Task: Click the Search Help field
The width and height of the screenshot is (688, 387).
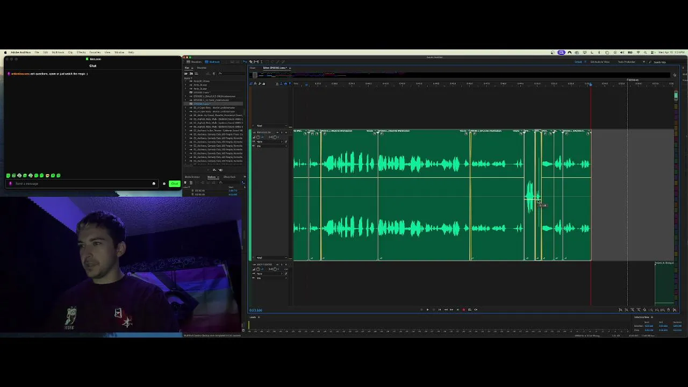Action: point(661,62)
